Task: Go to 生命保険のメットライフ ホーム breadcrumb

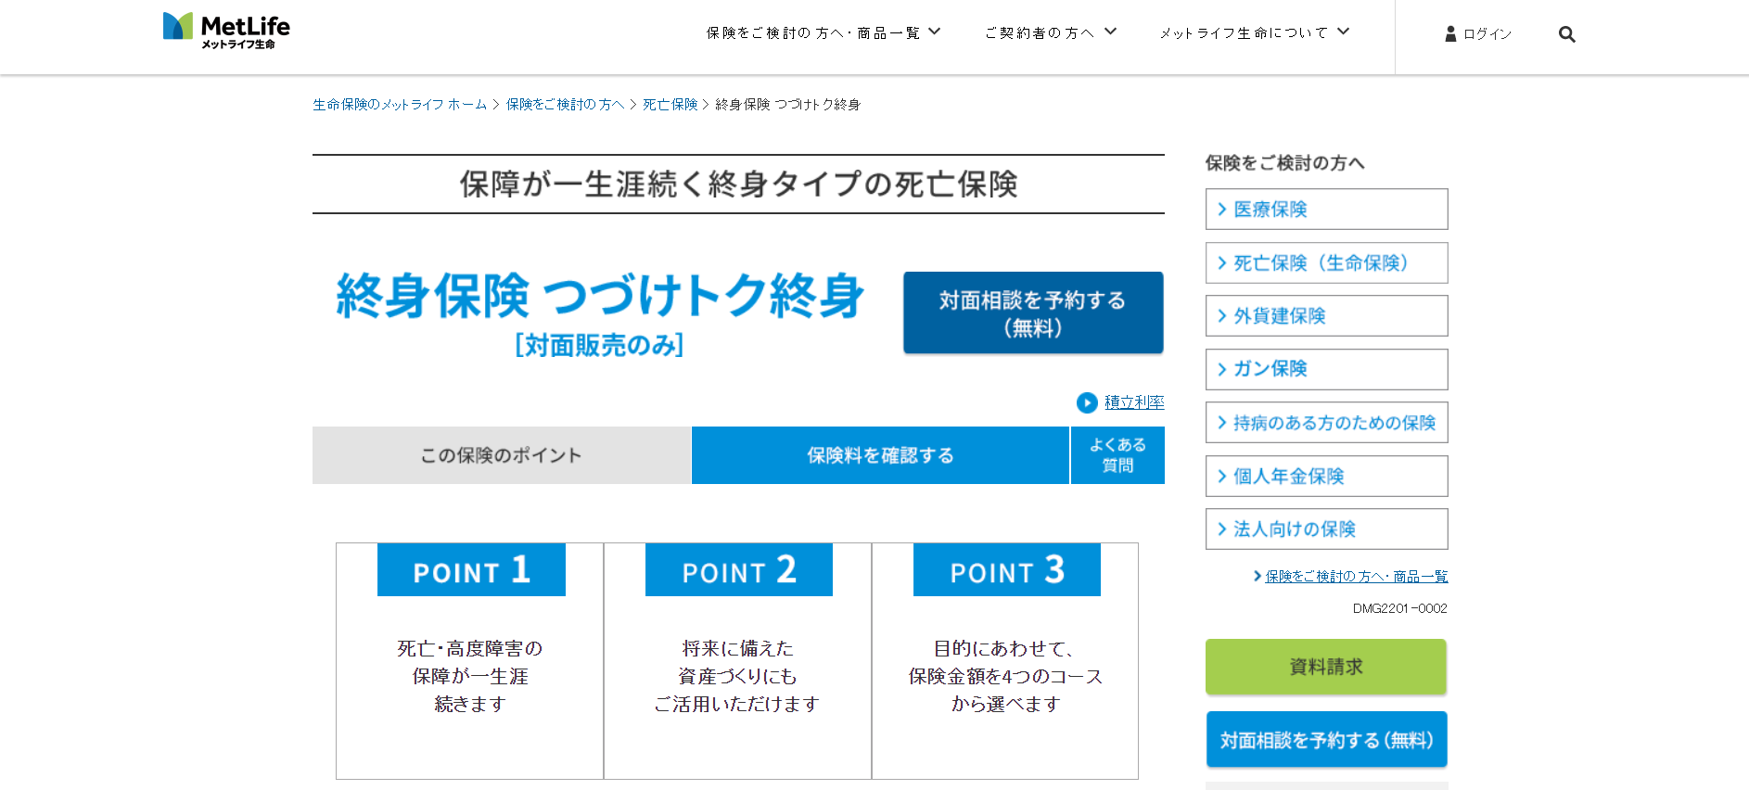Action: point(400,105)
